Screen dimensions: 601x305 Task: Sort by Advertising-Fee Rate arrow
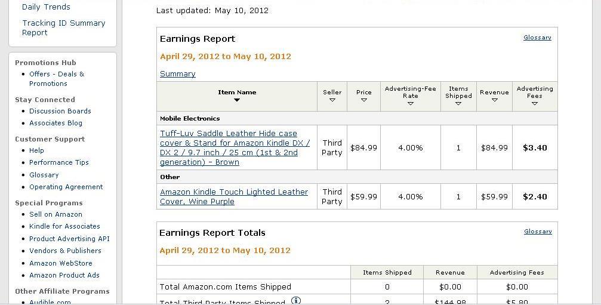(x=411, y=103)
